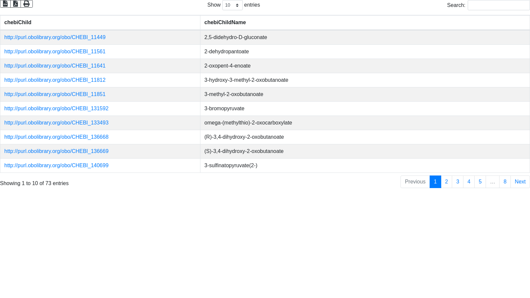Open the CHEBI_136669 link
530x298 pixels.
click(56, 151)
